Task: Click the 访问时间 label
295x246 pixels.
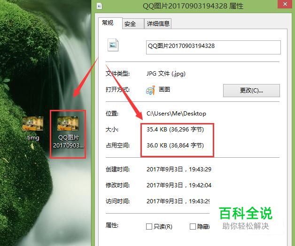Action: click(x=117, y=201)
